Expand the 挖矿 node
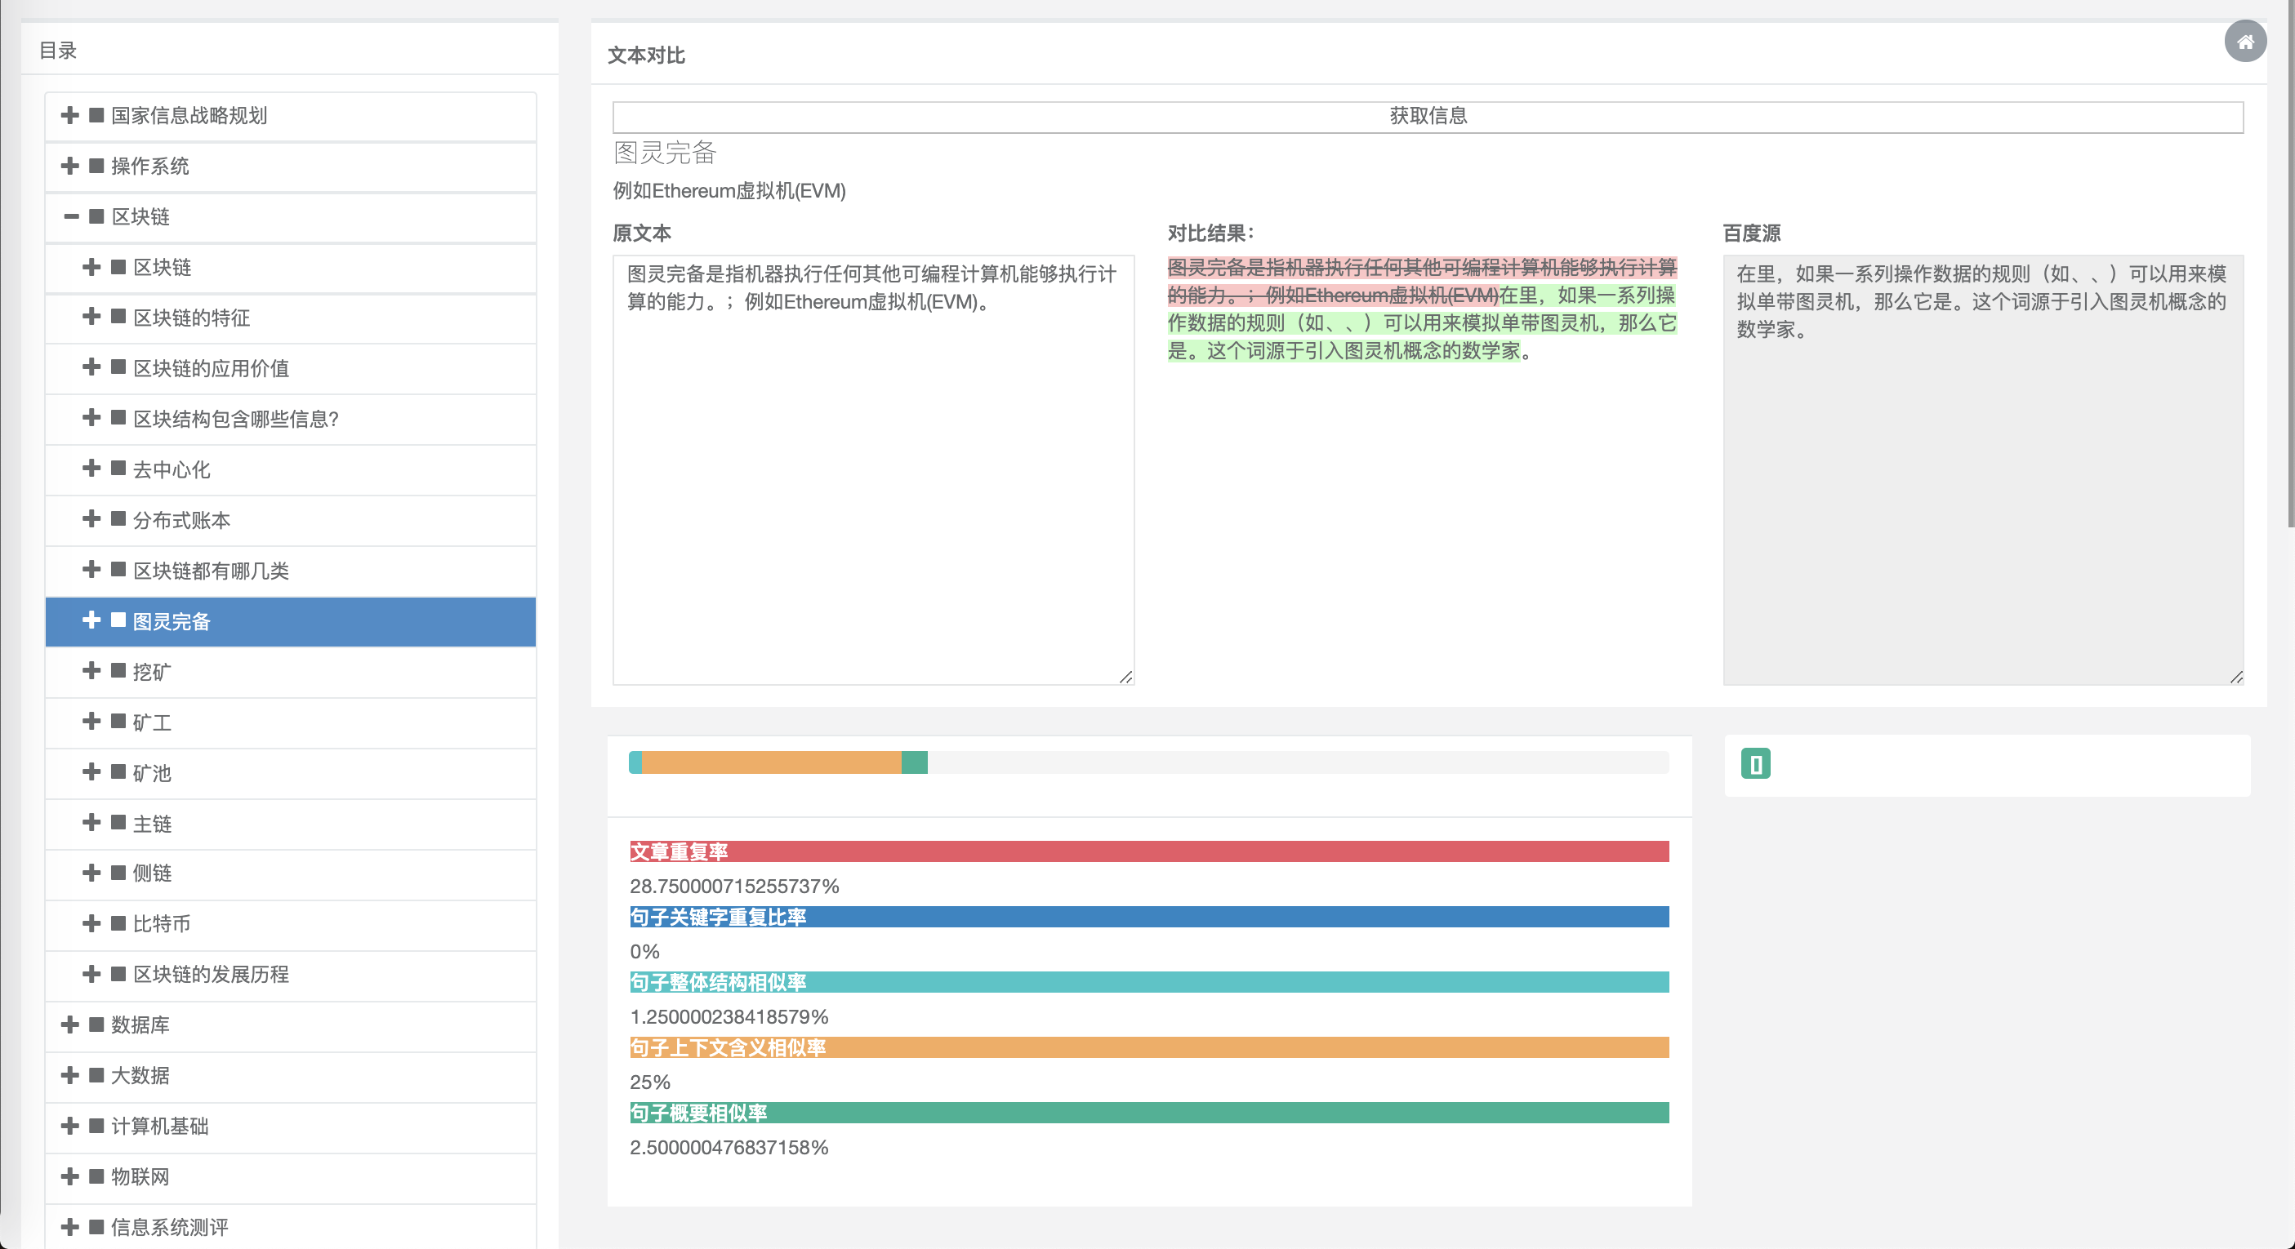This screenshot has width=2295, height=1249. 91,671
